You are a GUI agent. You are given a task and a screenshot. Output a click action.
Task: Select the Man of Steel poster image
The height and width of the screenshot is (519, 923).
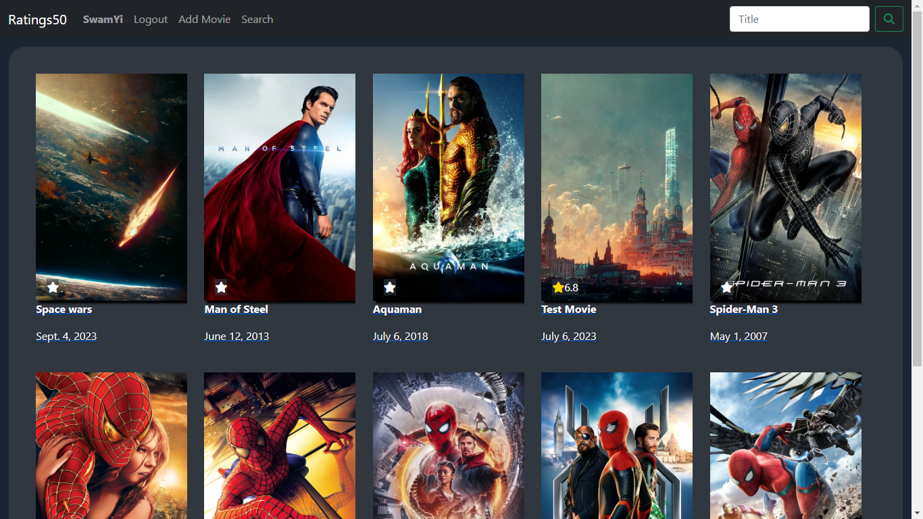click(x=280, y=187)
